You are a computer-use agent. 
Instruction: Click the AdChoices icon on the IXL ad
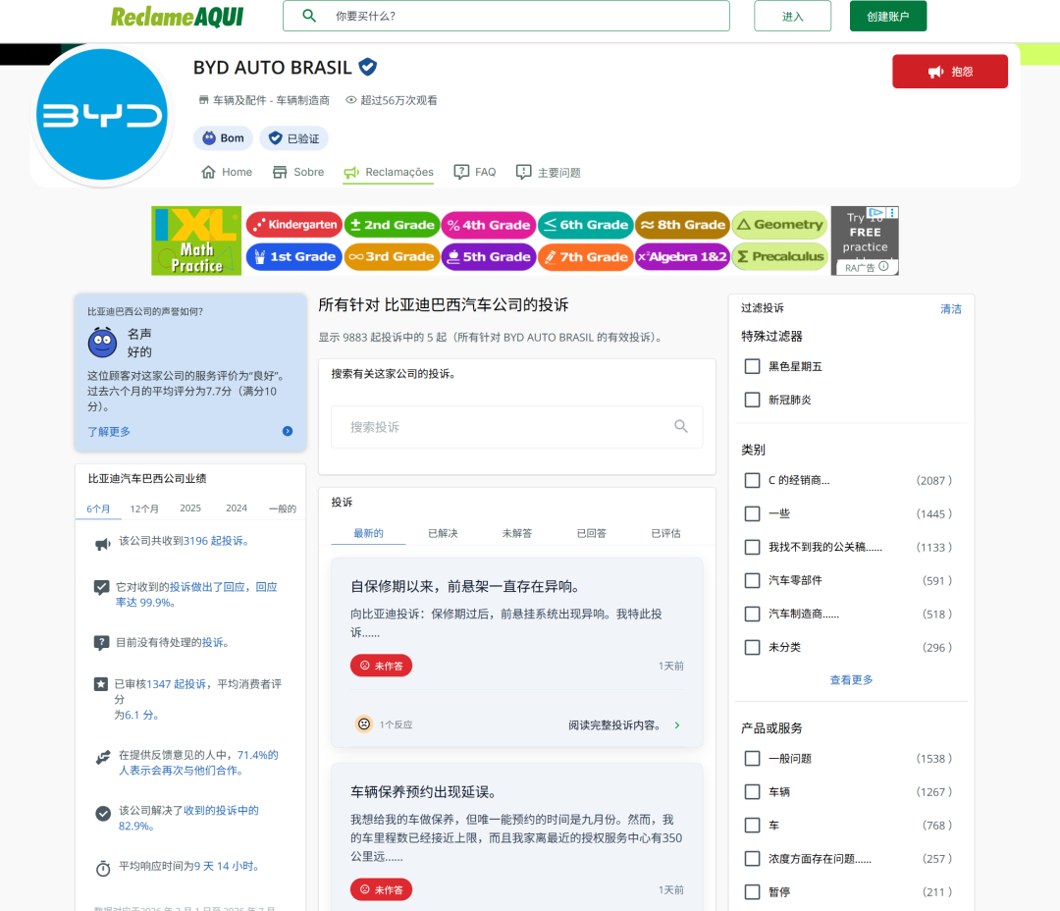876,212
